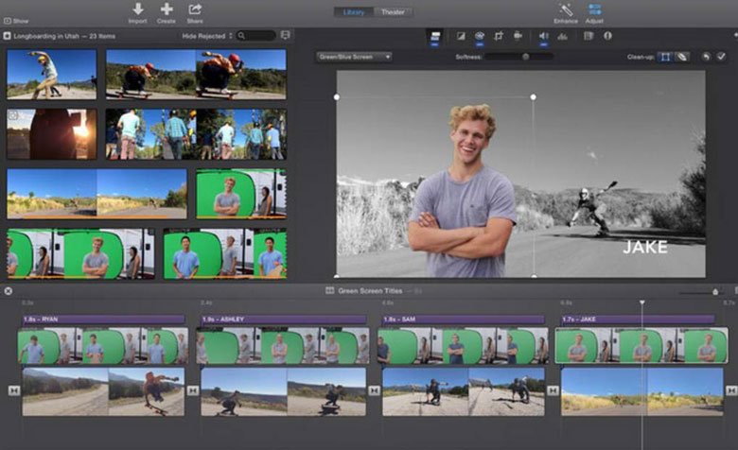
Task: Select the yellow field background clip in timeline
Action: (642, 391)
